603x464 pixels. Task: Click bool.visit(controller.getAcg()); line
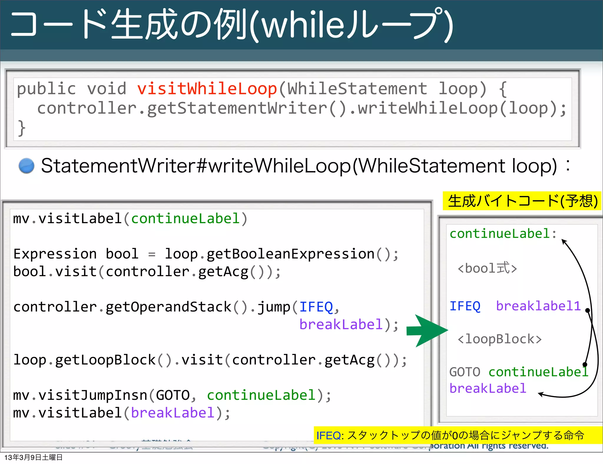tap(147, 272)
